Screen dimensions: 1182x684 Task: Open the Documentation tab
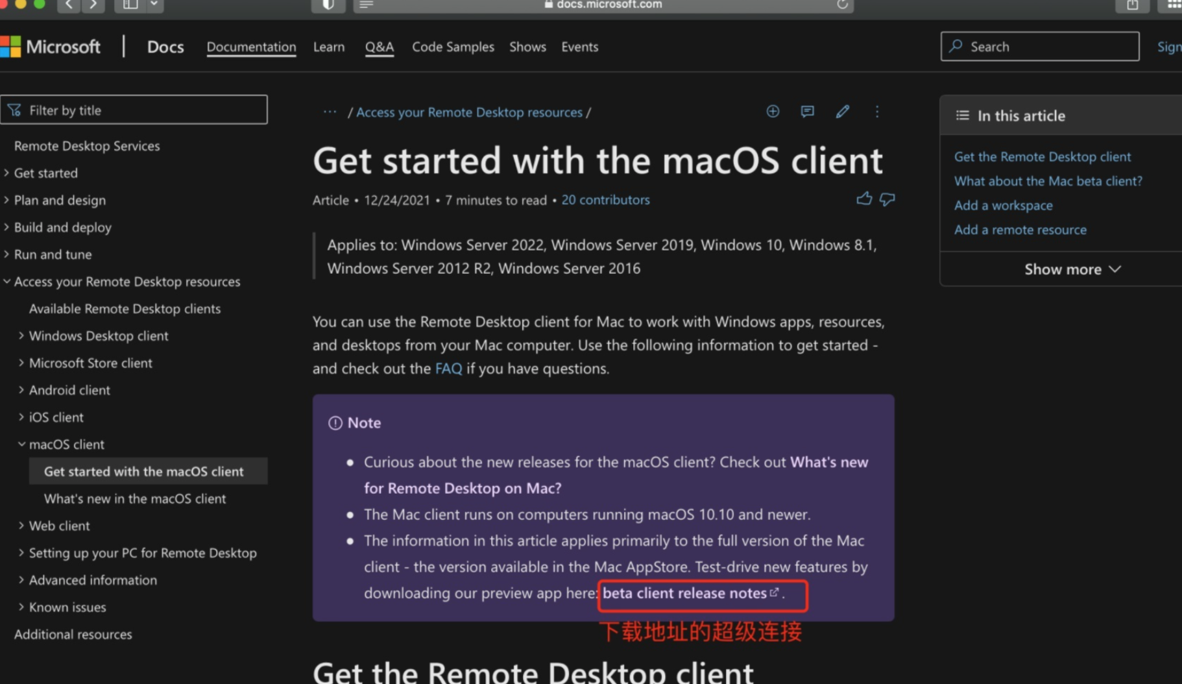[251, 47]
